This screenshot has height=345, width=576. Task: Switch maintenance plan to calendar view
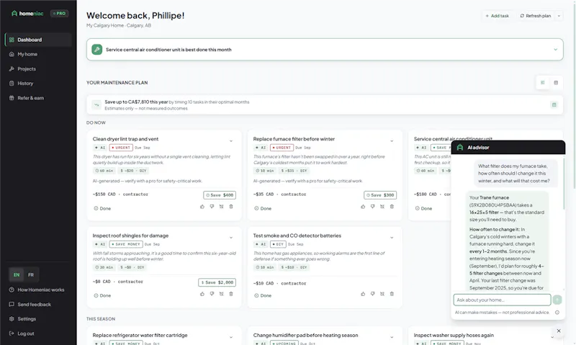tap(556, 83)
